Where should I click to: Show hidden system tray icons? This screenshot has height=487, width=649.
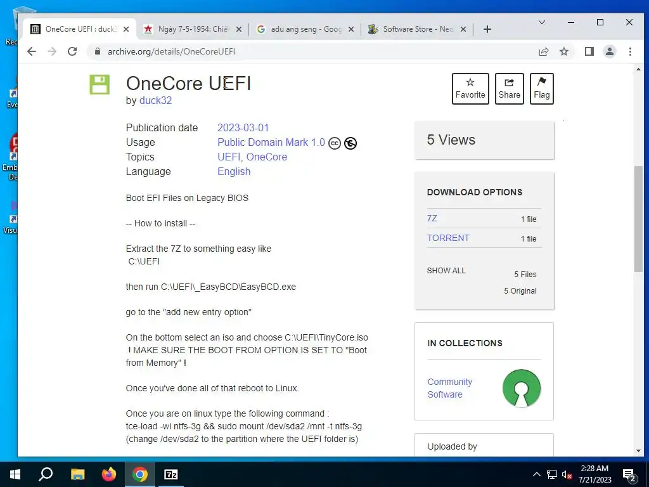(536, 474)
